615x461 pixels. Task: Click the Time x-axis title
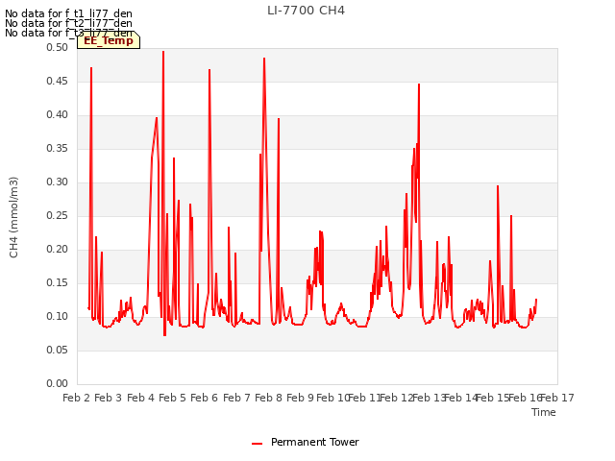pos(543,412)
